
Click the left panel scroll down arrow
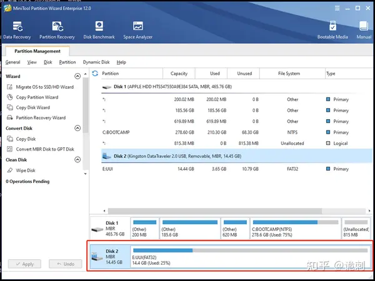(x=86, y=174)
